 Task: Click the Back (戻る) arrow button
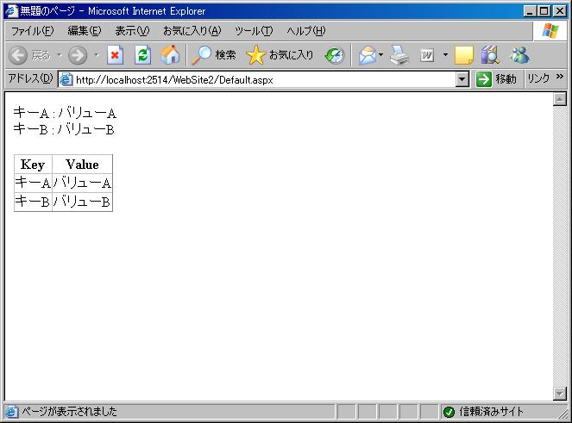click(x=18, y=56)
